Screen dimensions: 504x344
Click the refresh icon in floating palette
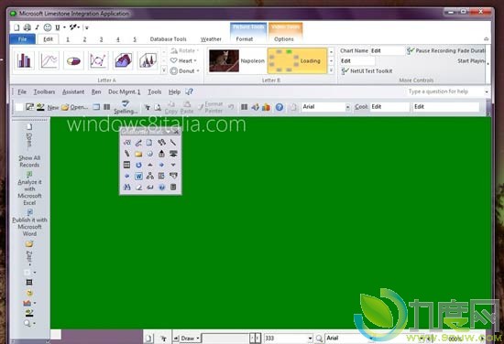[138, 165]
